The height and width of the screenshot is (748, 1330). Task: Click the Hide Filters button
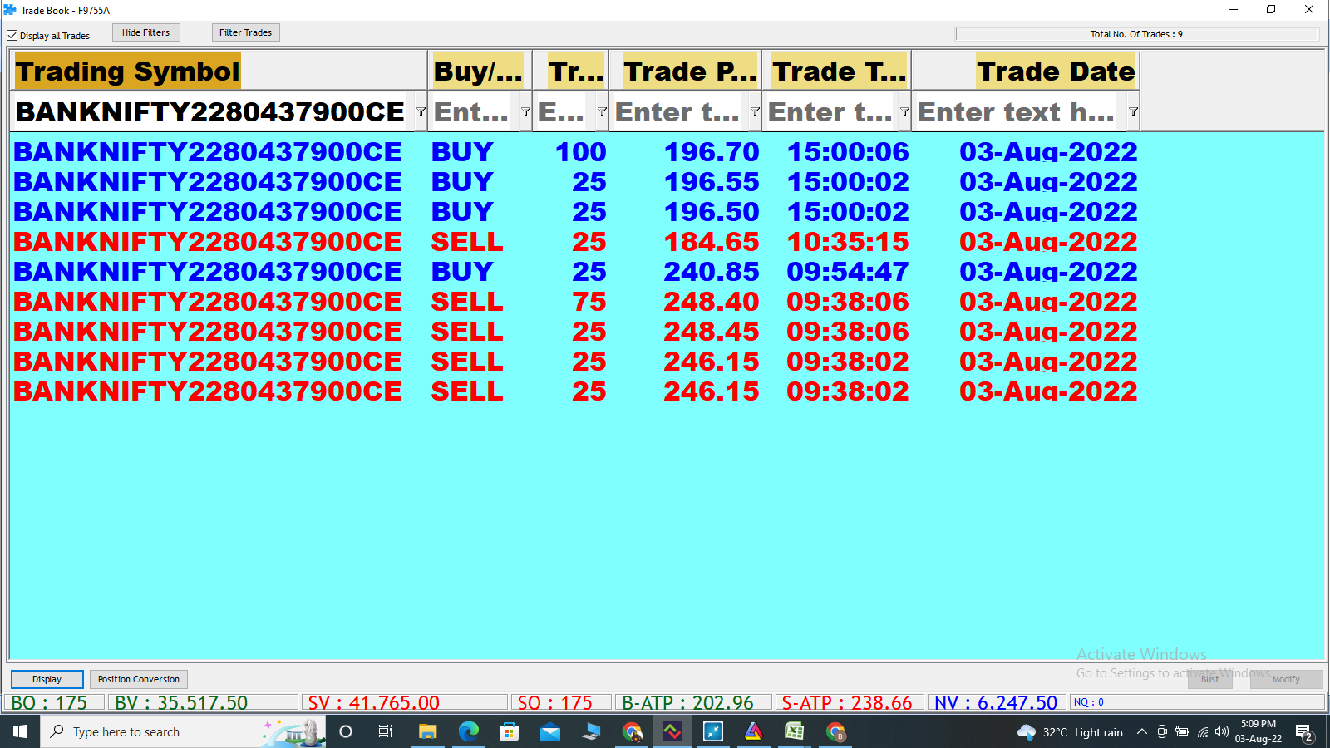[145, 32]
